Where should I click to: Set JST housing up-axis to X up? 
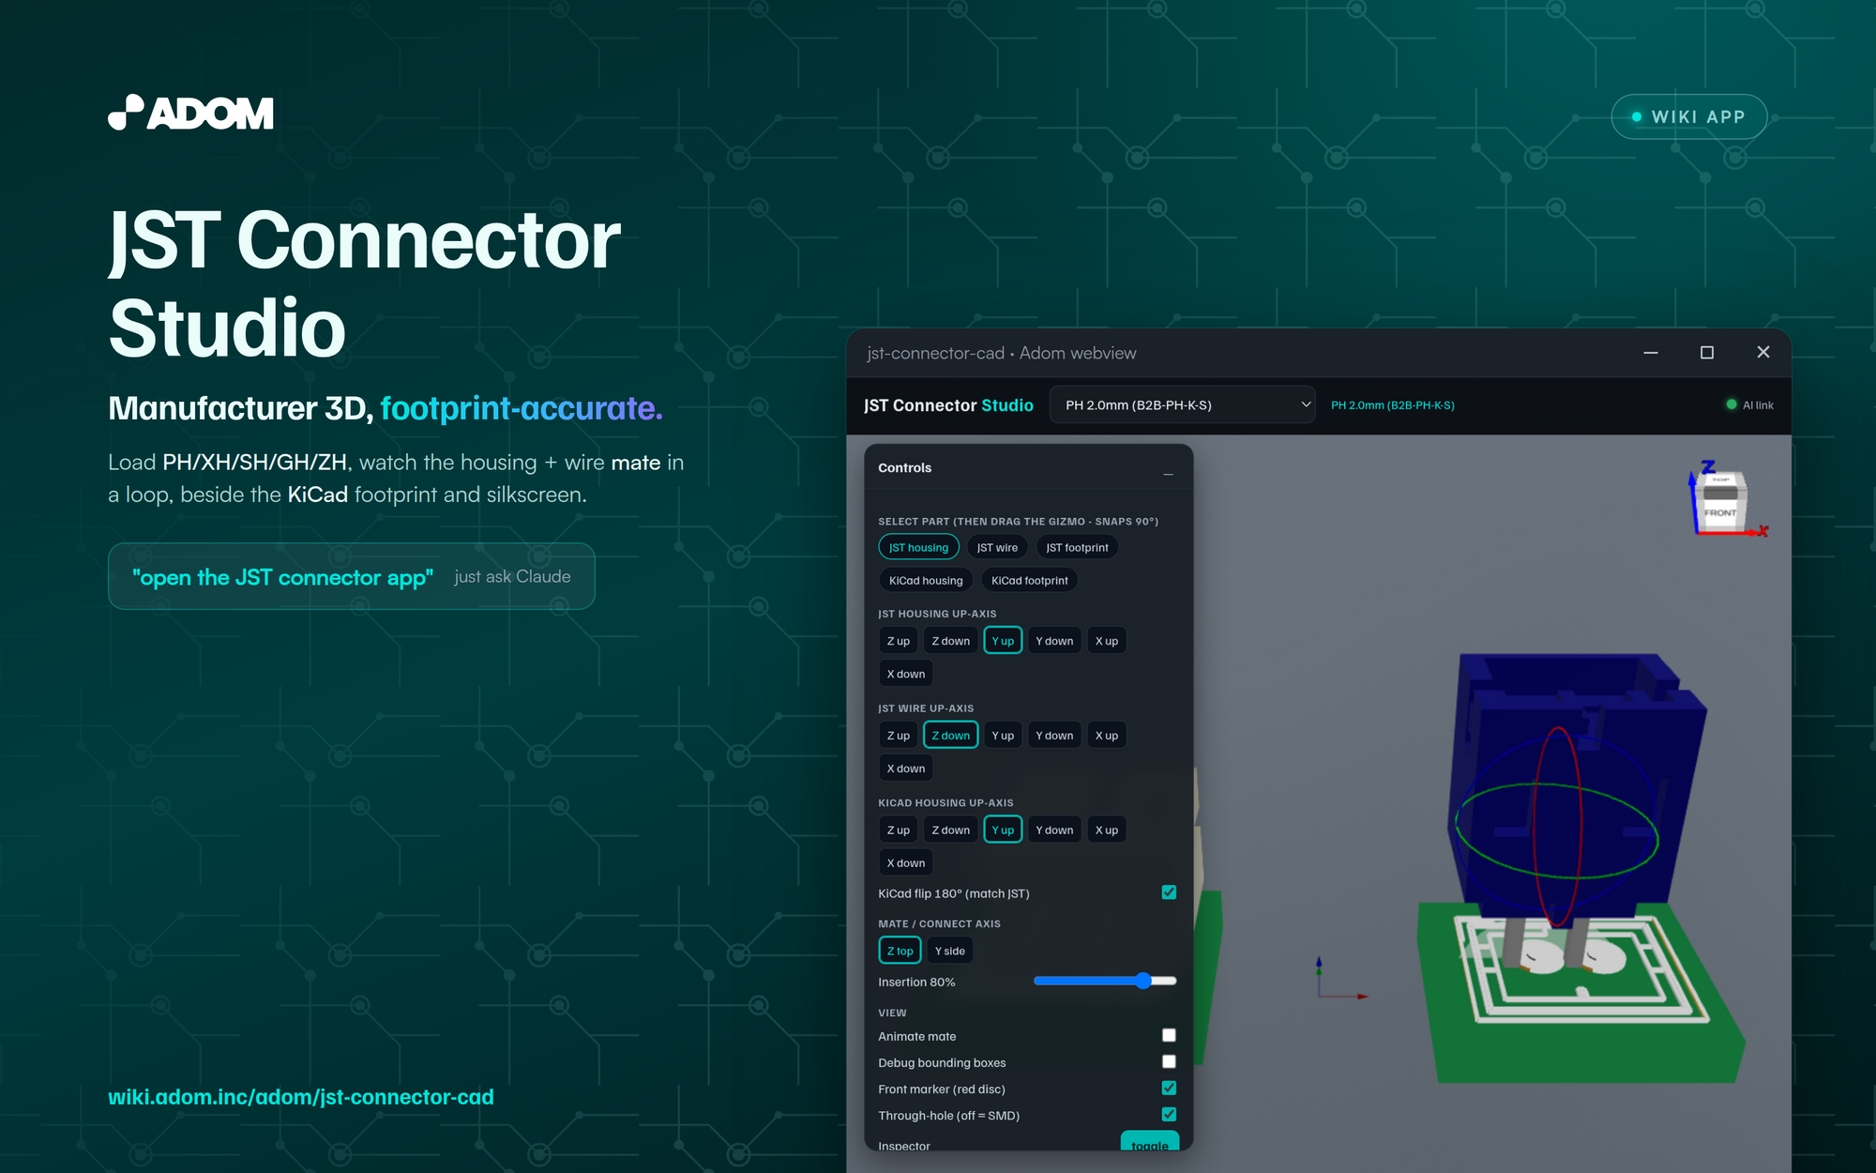(1106, 641)
